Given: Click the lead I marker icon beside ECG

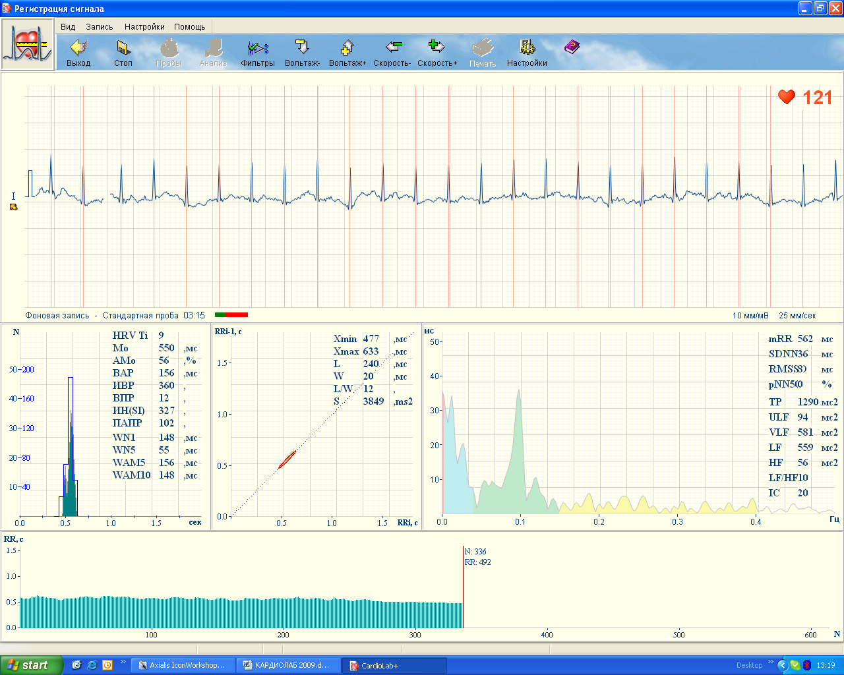Looking at the screenshot, I should tap(13, 207).
